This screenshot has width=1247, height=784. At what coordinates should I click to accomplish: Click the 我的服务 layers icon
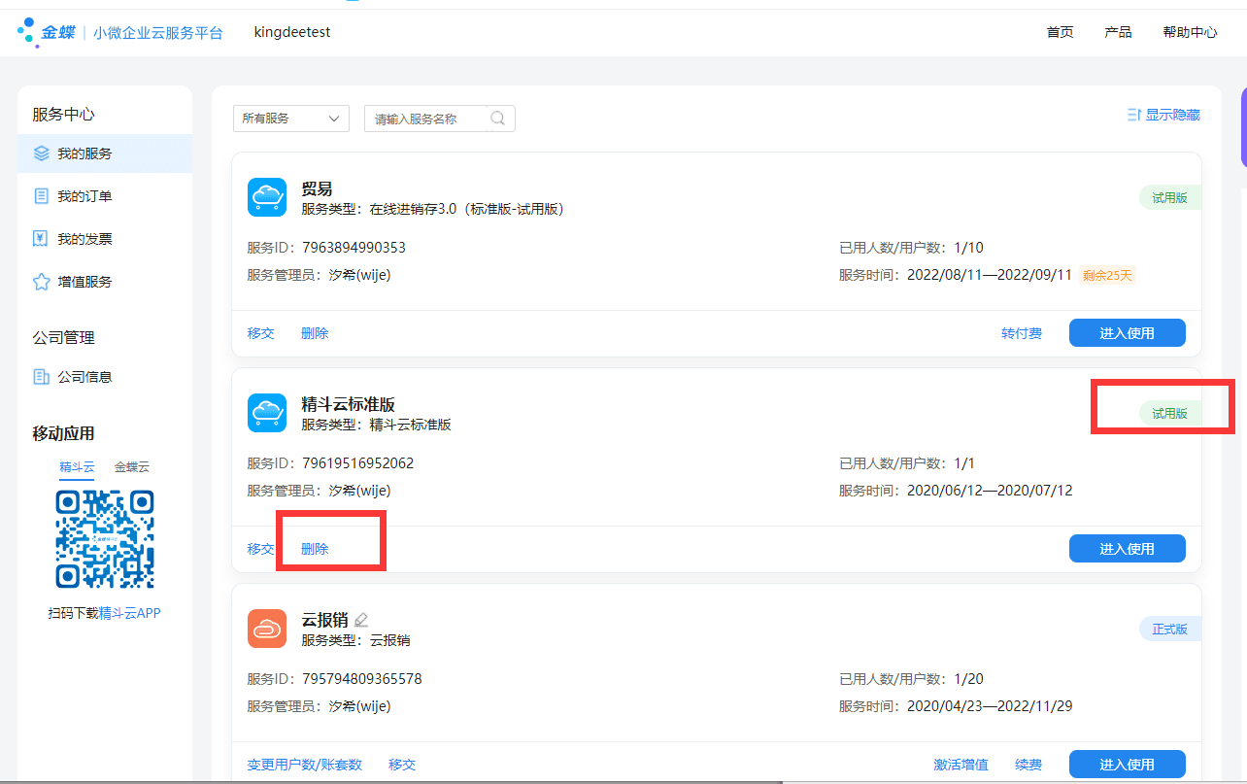(x=41, y=153)
